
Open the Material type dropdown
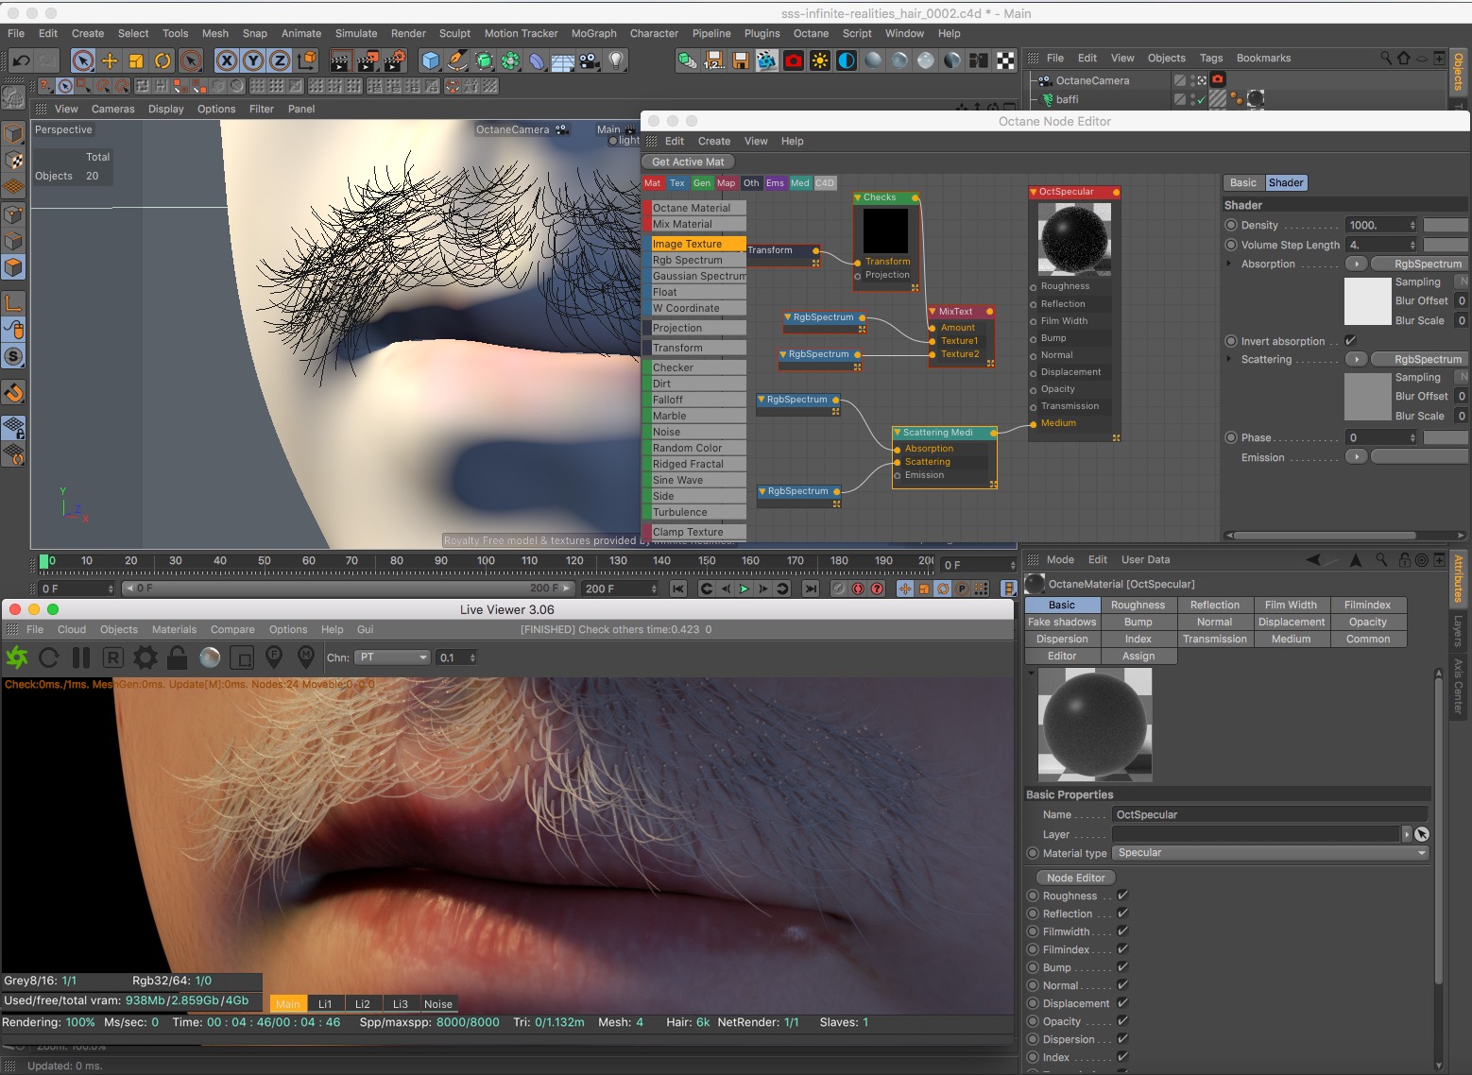1270,853
